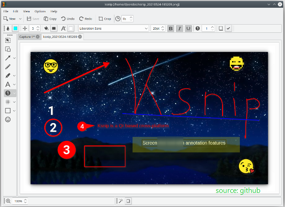The width and height of the screenshot is (285, 207).
Task: Open the Options menu
Action: coord(40,11)
